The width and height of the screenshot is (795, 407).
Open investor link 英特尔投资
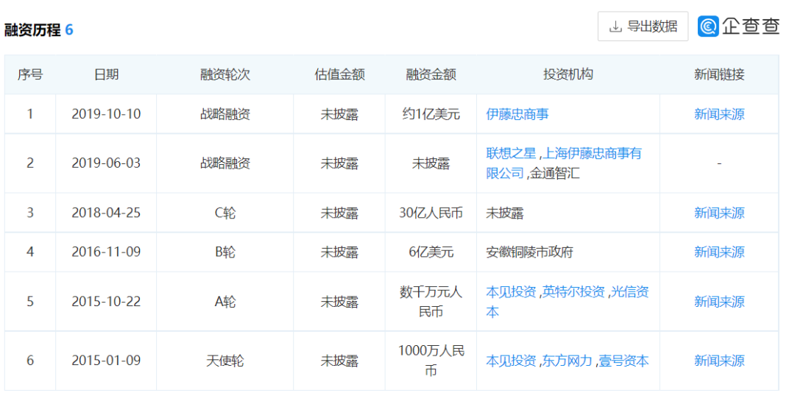[x=573, y=291]
